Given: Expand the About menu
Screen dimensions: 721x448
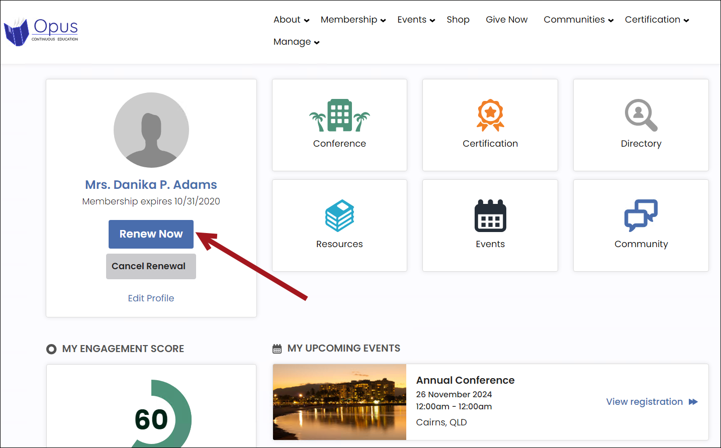Looking at the screenshot, I should pyautogui.click(x=291, y=20).
